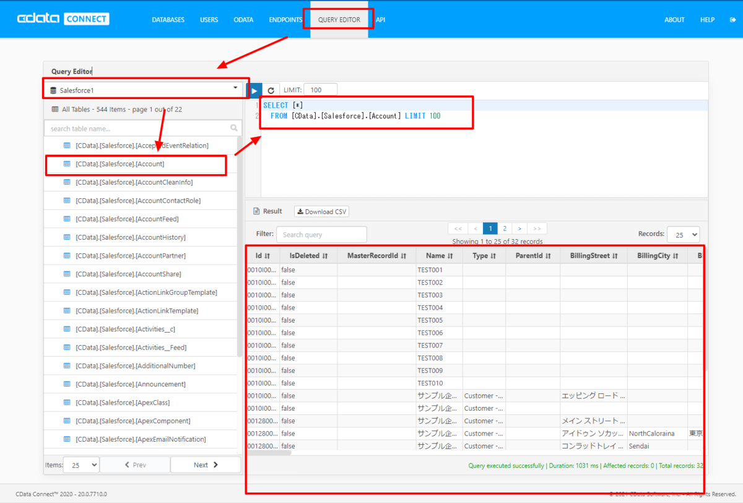Click the refresh query icon

[271, 90]
